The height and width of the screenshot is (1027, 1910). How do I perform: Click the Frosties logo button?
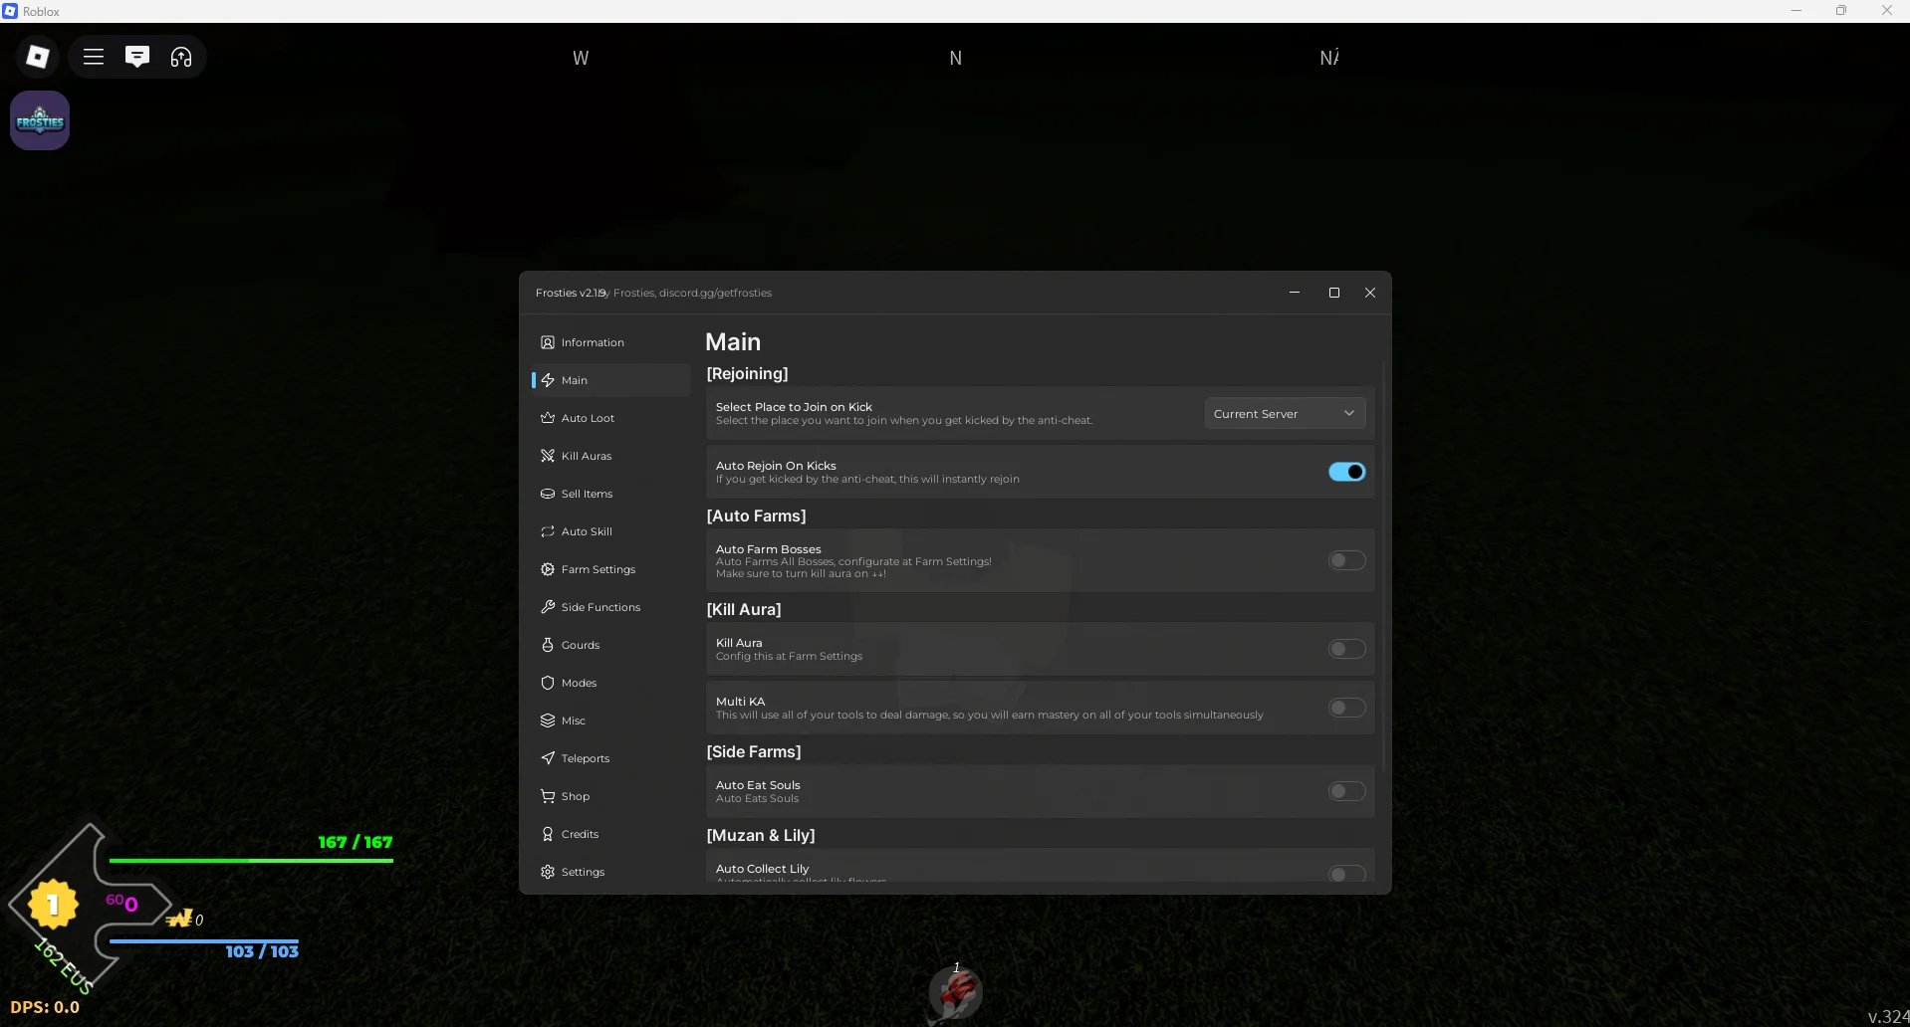[x=40, y=120]
